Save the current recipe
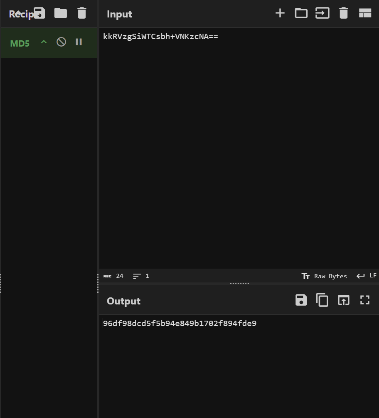The image size is (379, 418). point(39,13)
